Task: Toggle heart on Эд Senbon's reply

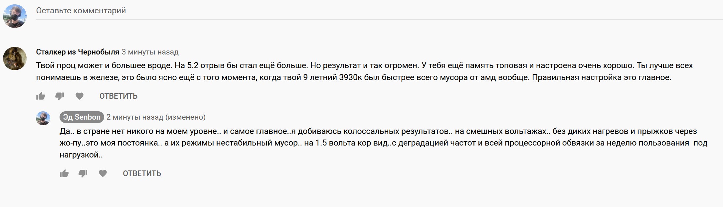Action: coord(103,173)
